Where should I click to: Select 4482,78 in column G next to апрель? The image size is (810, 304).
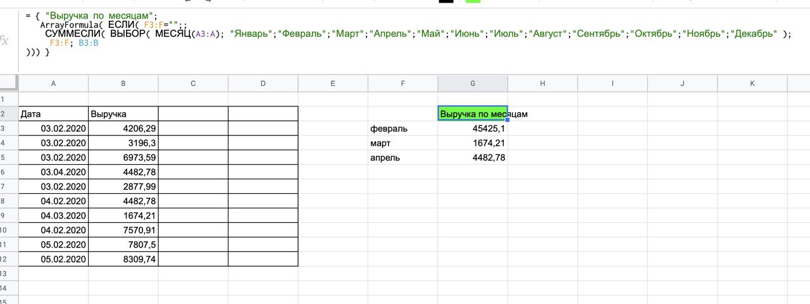473,158
